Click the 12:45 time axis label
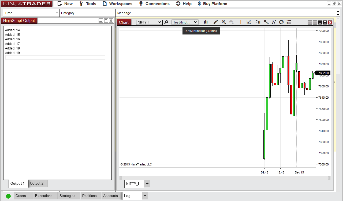Image resolution: width=343 pixels, height=201 pixels. click(x=281, y=172)
